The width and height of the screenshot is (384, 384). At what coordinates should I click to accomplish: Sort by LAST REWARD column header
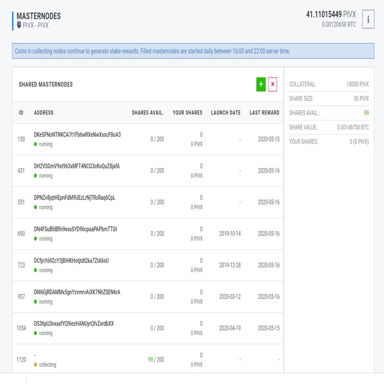point(264,113)
